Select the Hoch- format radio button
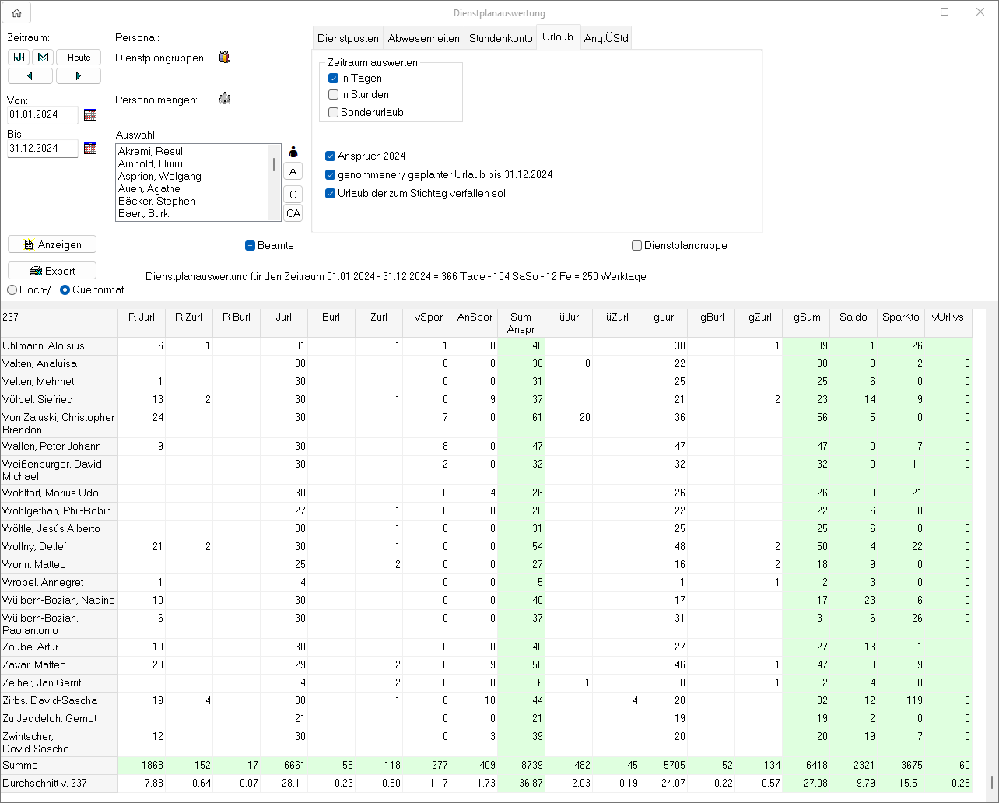This screenshot has width=999, height=803. click(12, 290)
